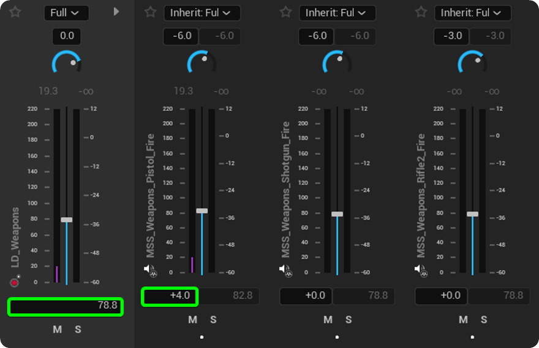The image size is (539, 348).
Task: Solo the LD_Weapons strip
Action: [78, 330]
